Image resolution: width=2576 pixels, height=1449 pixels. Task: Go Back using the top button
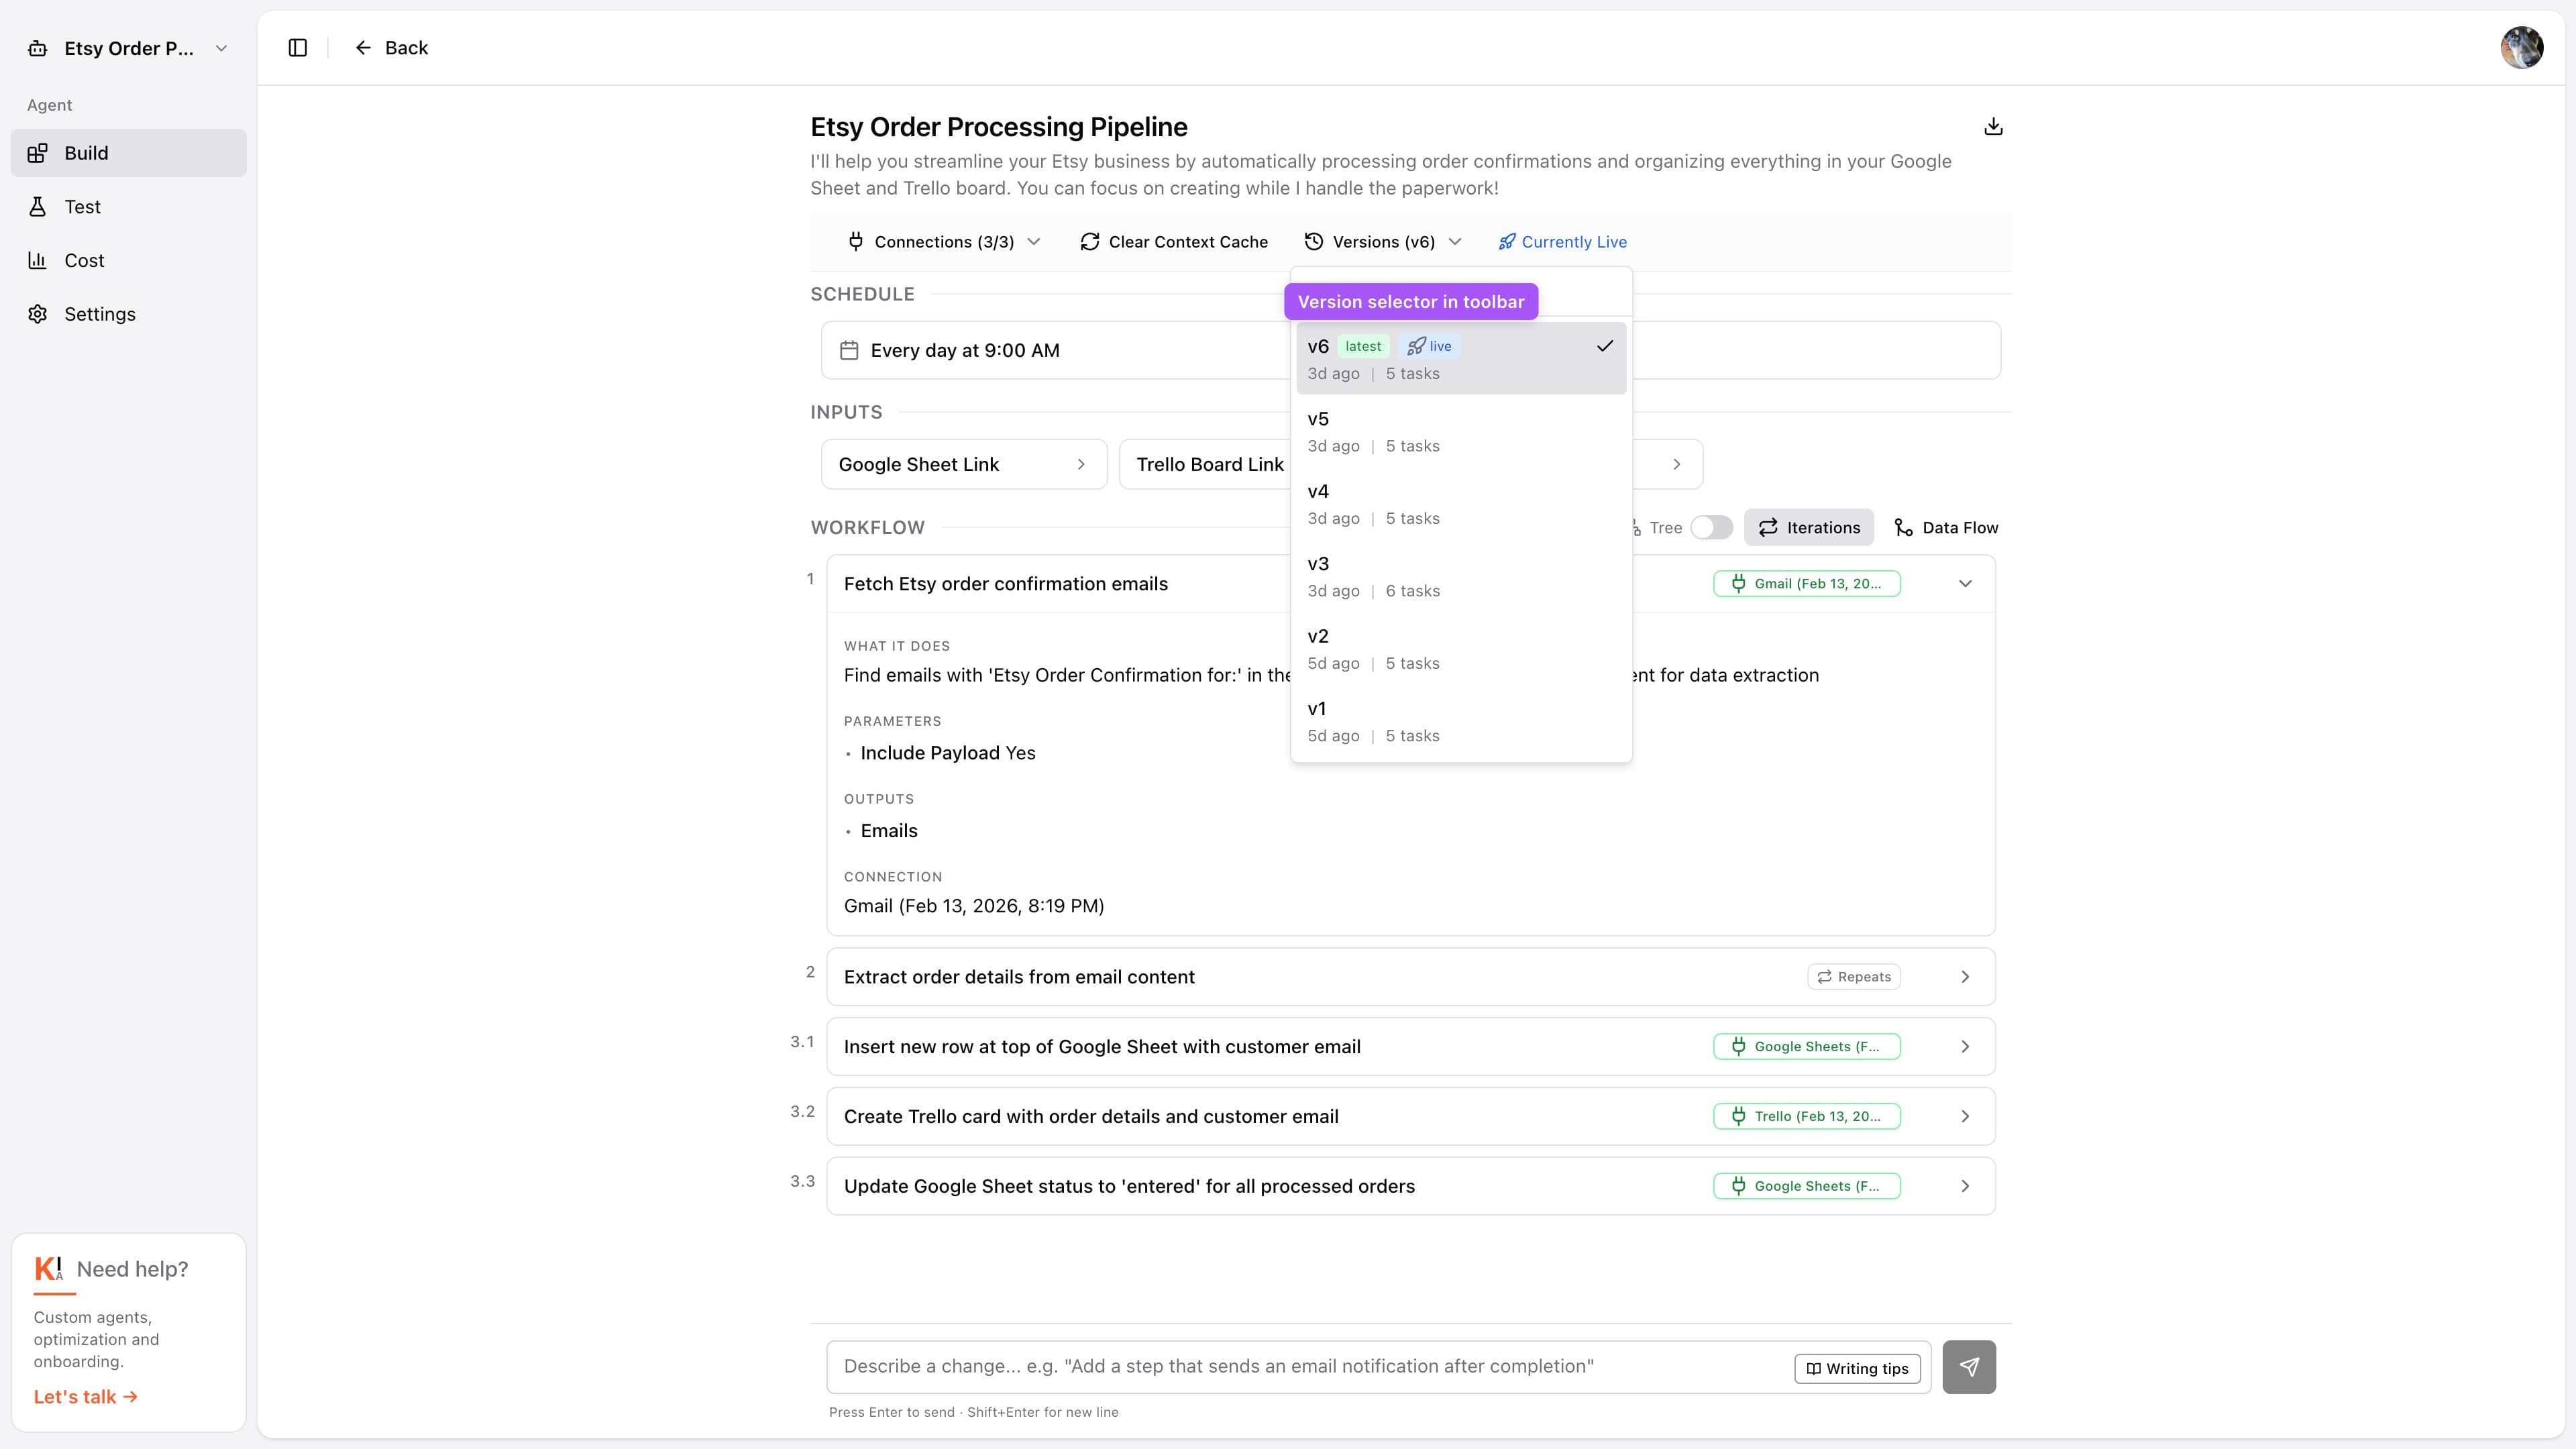[391, 48]
